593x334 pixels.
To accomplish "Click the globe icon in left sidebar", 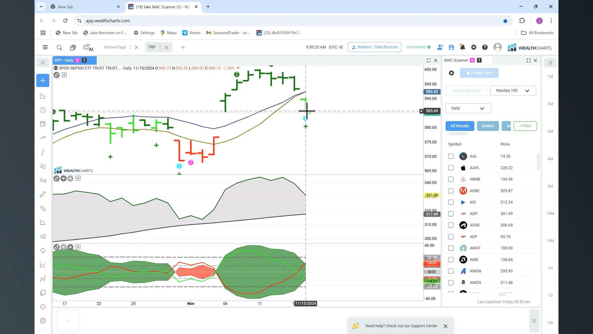I will click(x=43, y=321).
